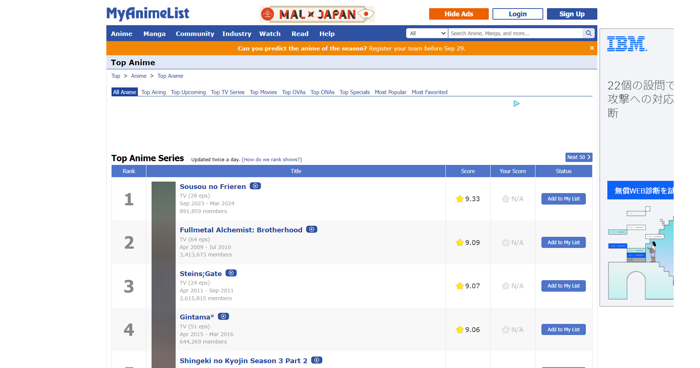Click the MyAnimeList logo

pos(148,14)
